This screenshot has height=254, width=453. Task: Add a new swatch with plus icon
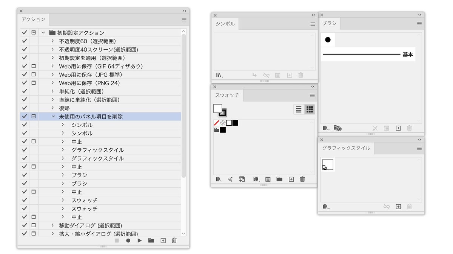tap(291, 179)
